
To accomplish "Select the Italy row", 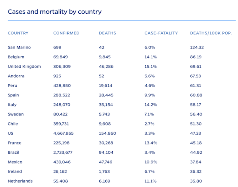I will 12,105.
